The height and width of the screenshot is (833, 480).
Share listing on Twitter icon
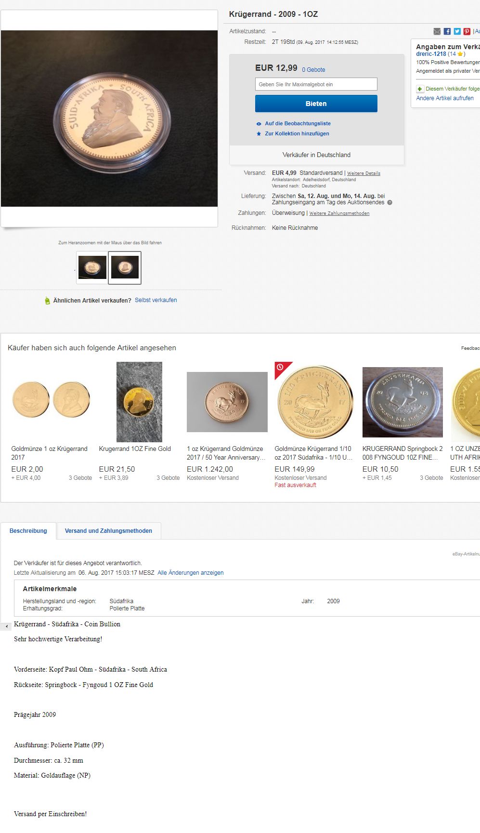457,31
